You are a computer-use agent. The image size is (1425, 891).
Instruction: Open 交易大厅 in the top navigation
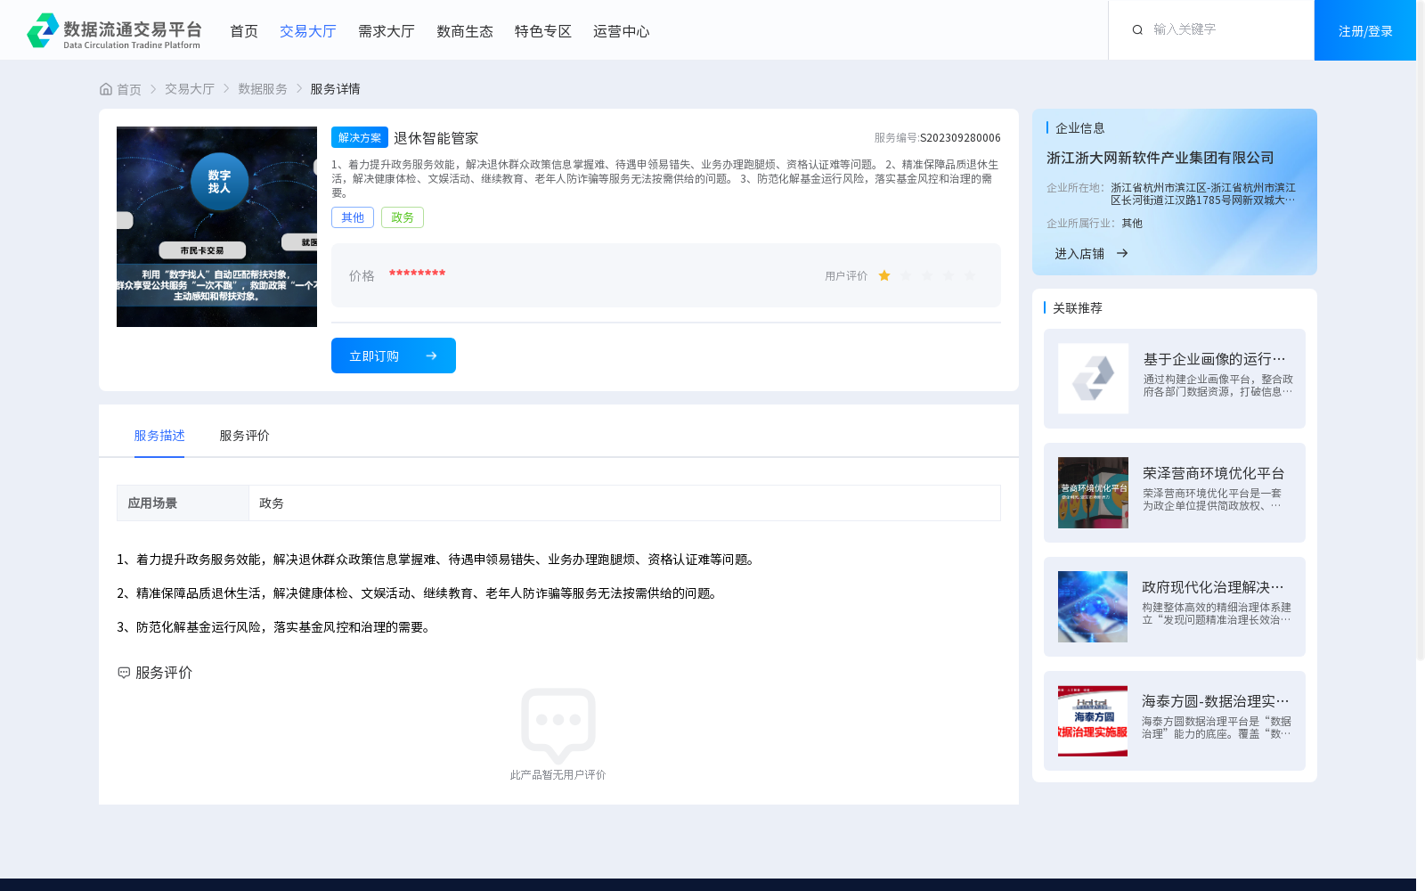[308, 31]
